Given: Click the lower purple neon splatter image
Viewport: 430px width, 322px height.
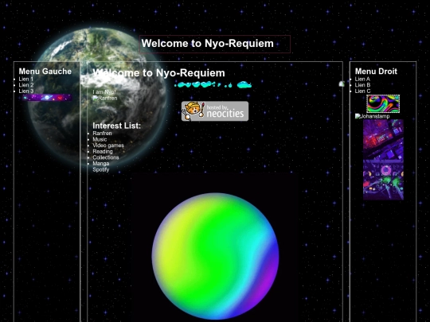Looking at the screenshot, I should (383, 180).
